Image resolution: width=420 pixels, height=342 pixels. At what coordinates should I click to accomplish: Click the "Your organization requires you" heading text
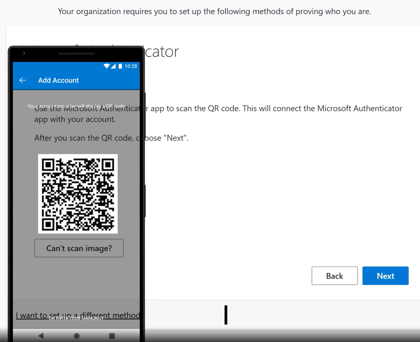pos(214,11)
